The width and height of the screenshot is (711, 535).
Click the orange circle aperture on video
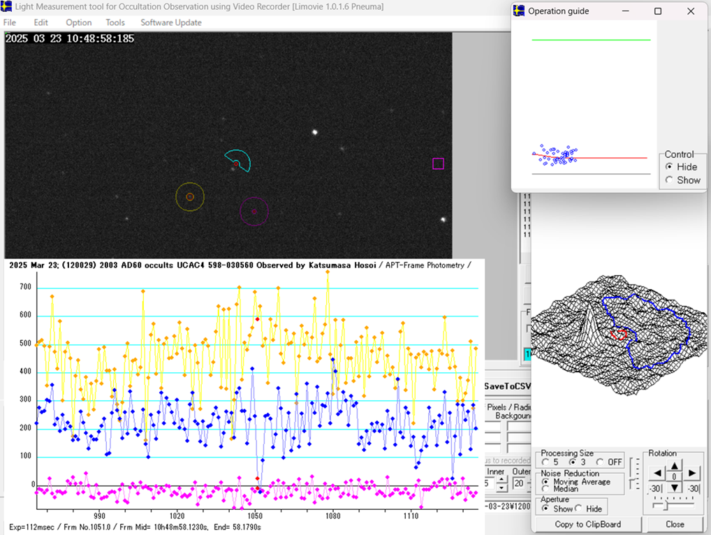click(189, 198)
